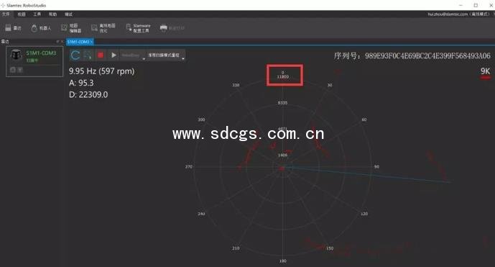Open the 文件 menu
This screenshot has height=267, width=495.
click(6, 14)
